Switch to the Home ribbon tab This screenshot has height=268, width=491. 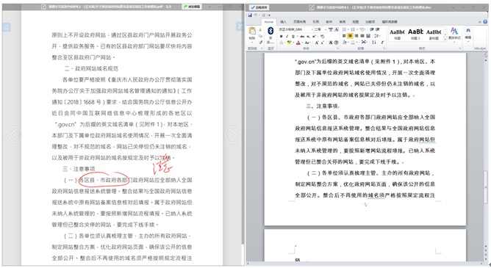pos(269,22)
